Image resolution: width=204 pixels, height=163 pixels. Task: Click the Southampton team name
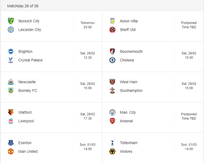(x=131, y=91)
